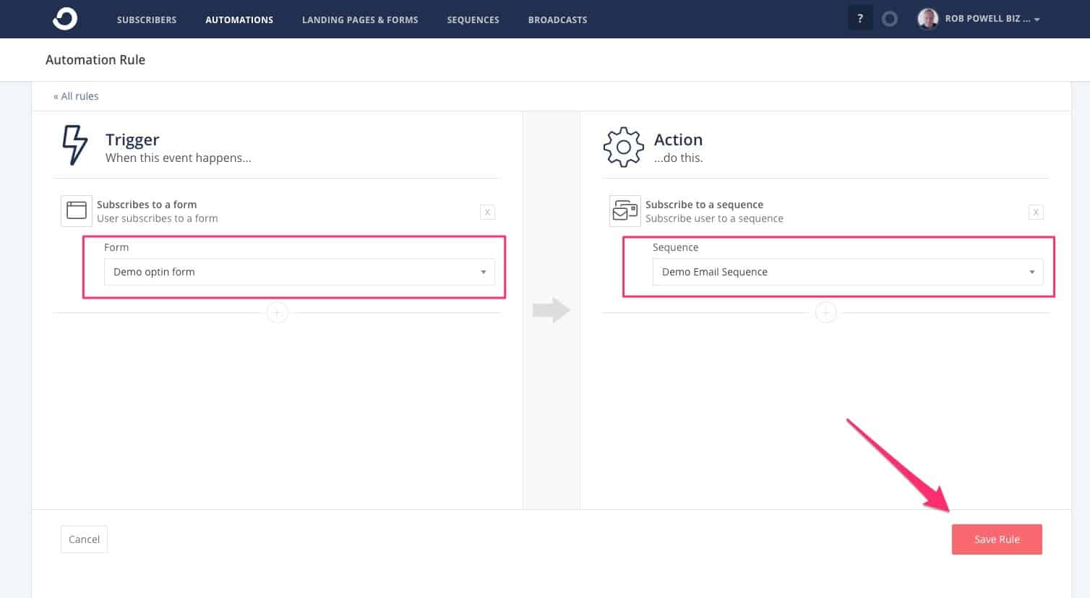Open the help question mark icon
The height and width of the screenshot is (598, 1090).
point(860,19)
